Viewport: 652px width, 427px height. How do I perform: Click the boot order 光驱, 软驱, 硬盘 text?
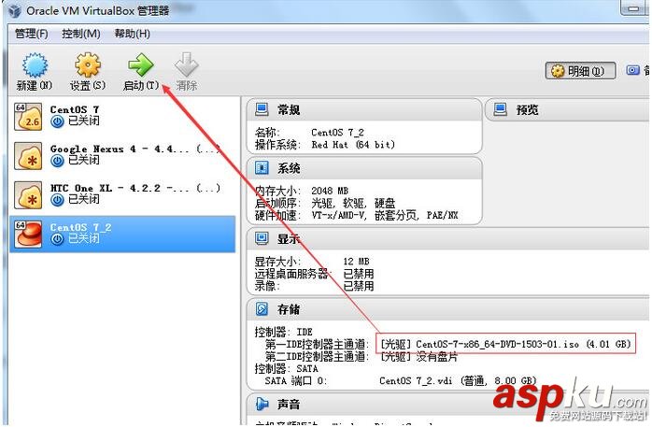pyautogui.click(x=353, y=203)
